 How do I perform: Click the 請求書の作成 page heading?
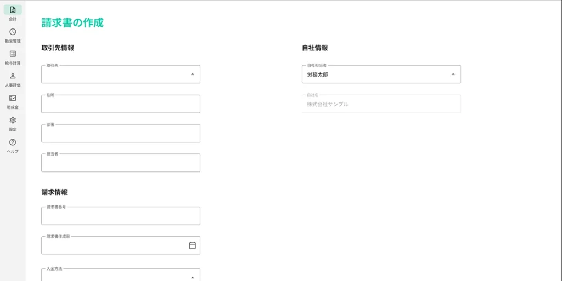click(72, 22)
